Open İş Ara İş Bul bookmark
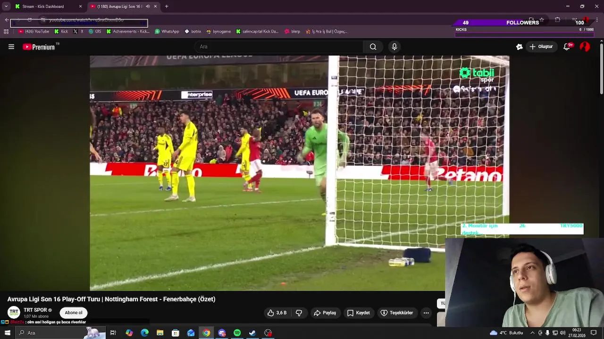 [327, 32]
